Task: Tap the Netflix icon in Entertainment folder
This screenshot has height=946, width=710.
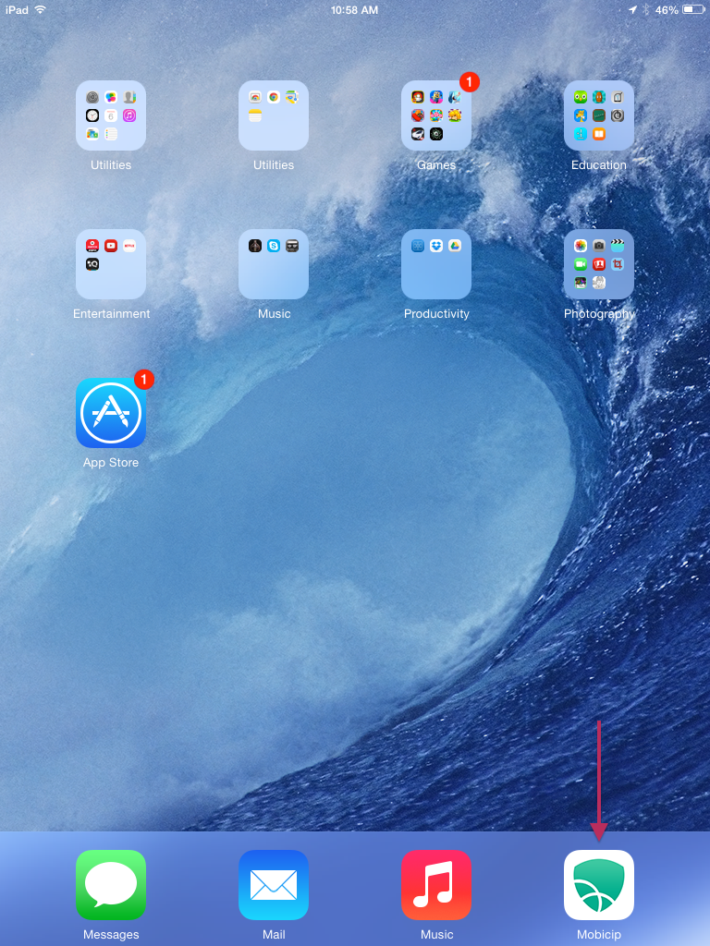Action: pos(129,246)
